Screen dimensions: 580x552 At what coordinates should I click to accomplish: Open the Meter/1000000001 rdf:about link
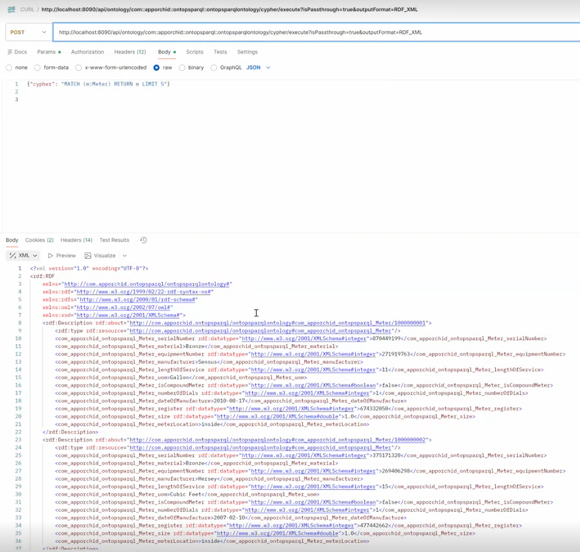(277, 323)
